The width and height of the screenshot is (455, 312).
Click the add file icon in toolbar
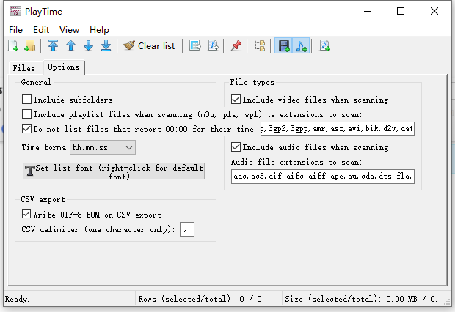click(13, 45)
